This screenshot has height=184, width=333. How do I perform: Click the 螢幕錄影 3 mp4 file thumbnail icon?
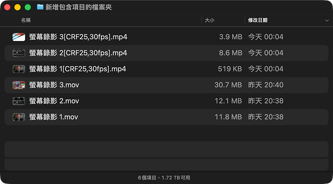pyautogui.click(x=19, y=37)
